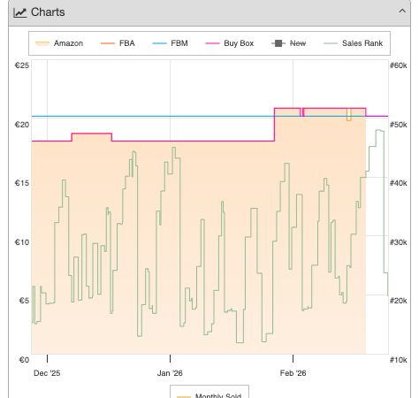The width and height of the screenshot is (419, 398).
Task: Click the €5 price axis label
Action: point(24,301)
